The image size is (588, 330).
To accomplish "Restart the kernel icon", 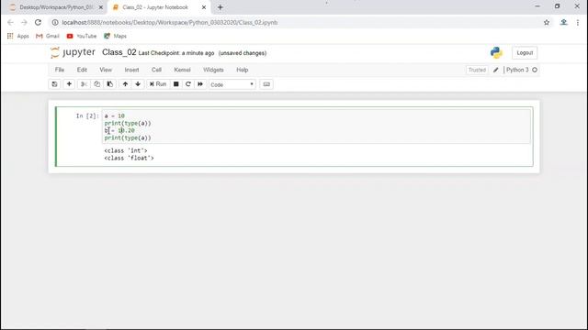I will point(188,84).
